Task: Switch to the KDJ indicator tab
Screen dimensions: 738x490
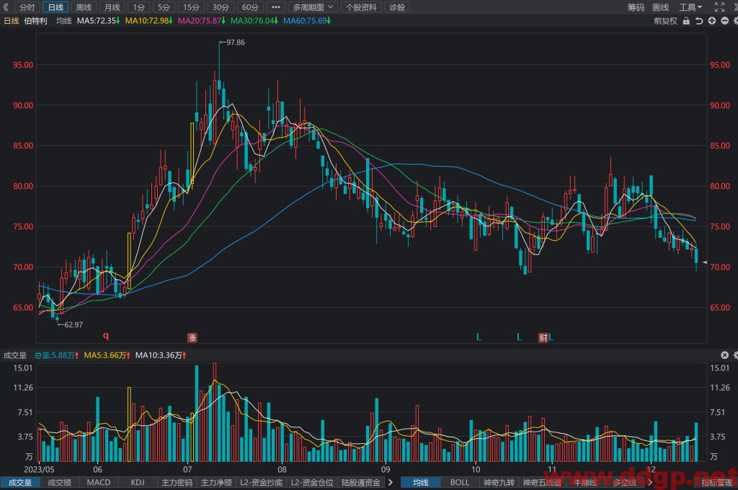Action: pyautogui.click(x=138, y=483)
